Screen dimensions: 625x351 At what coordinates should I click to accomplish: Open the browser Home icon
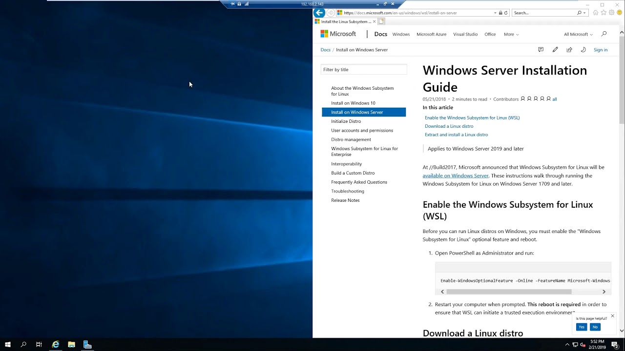596,13
